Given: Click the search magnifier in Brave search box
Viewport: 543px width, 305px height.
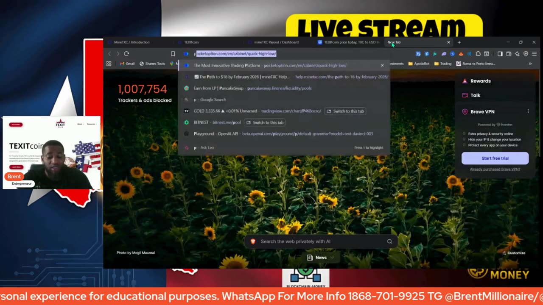Looking at the screenshot, I should [389, 241].
